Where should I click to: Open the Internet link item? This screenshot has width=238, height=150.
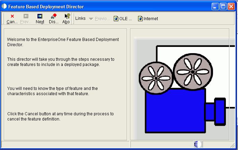click(x=148, y=19)
